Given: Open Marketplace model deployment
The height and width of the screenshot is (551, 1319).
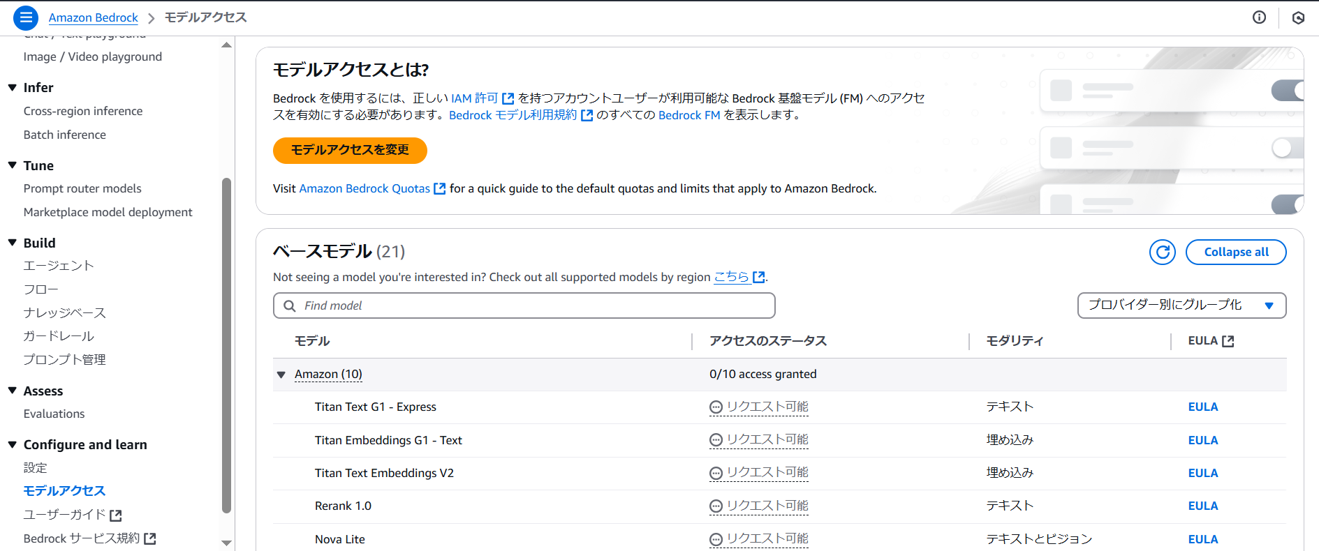Looking at the screenshot, I should click(108, 212).
